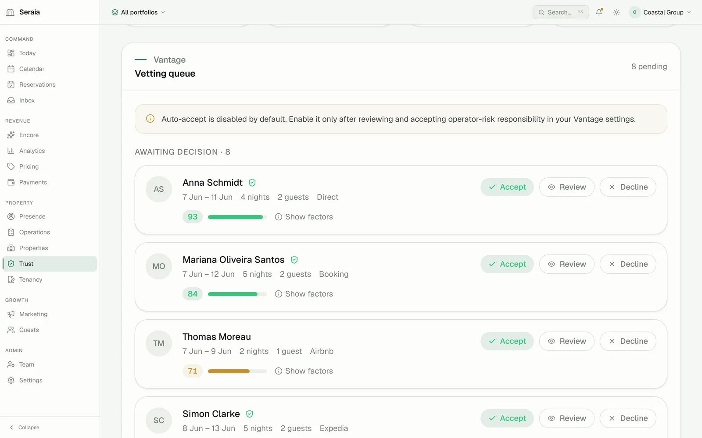Viewport: 702px width, 438px height.
Task: Review Thomas Moreau's booking
Action: click(567, 341)
